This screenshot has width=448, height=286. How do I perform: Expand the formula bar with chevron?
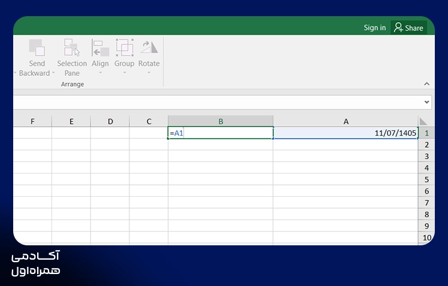[426, 102]
